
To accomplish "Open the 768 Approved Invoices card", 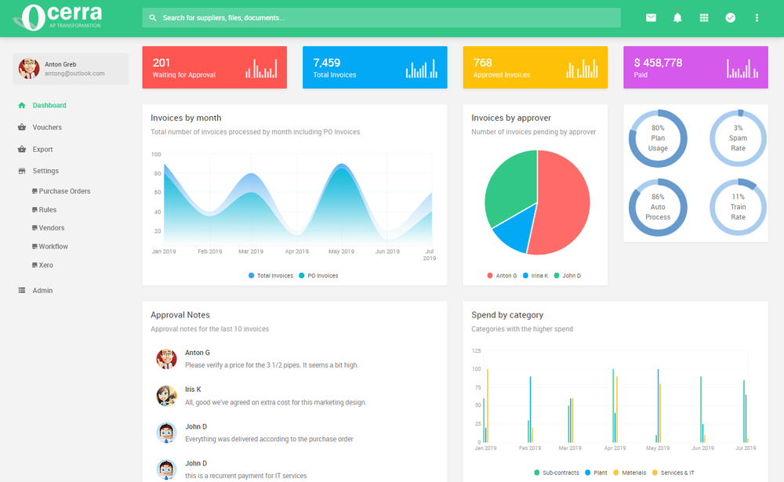I will pyautogui.click(x=535, y=67).
